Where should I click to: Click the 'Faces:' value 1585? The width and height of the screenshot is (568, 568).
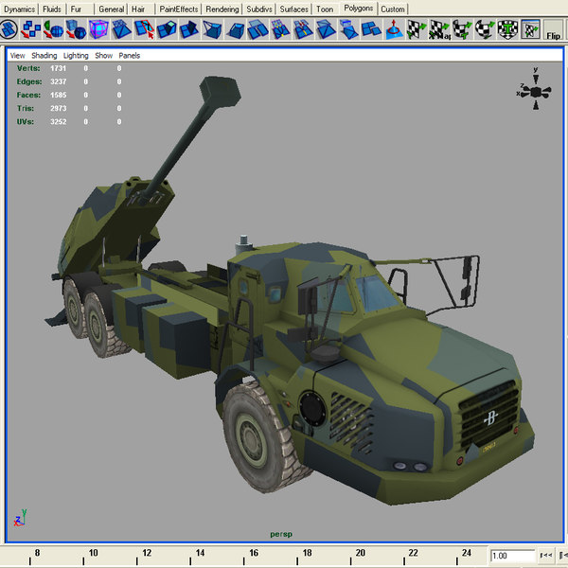(x=59, y=95)
